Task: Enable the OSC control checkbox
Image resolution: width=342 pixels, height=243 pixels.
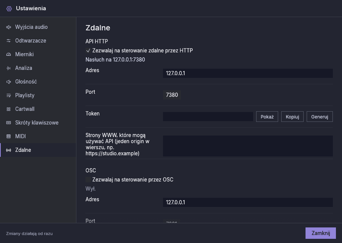Action: [x=88, y=180]
